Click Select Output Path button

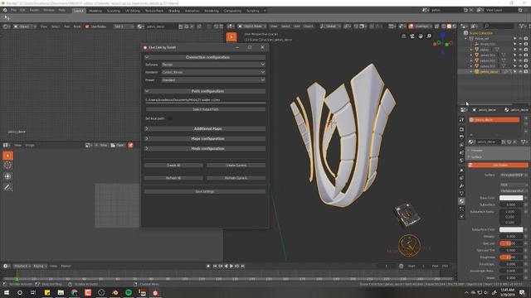pos(206,109)
